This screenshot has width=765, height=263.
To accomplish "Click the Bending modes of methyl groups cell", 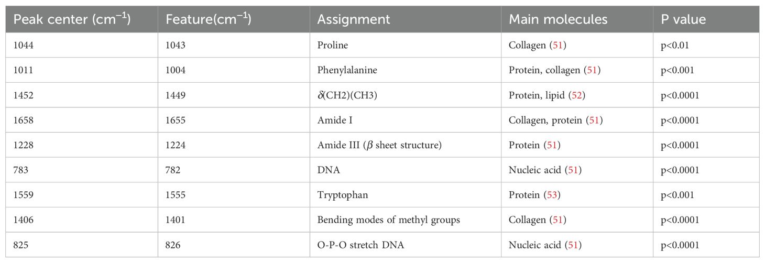I will (x=388, y=220).
